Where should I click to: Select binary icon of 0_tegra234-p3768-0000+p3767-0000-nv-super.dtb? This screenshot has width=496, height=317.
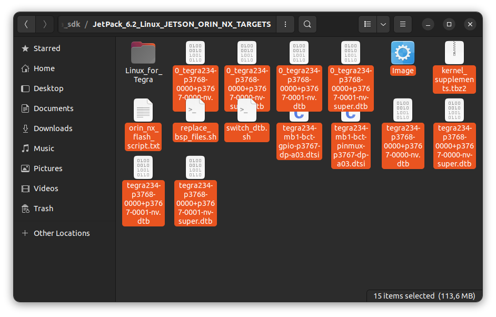click(247, 53)
